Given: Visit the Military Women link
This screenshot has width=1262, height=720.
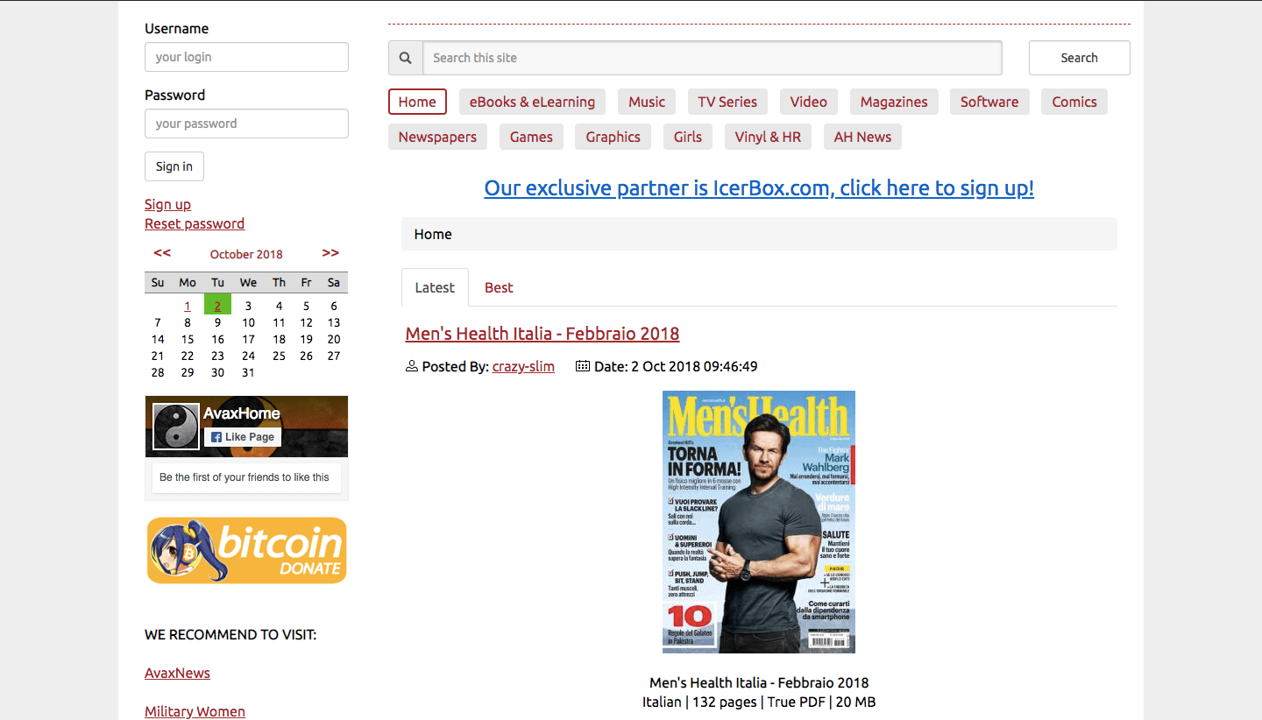Looking at the screenshot, I should click(195, 711).
